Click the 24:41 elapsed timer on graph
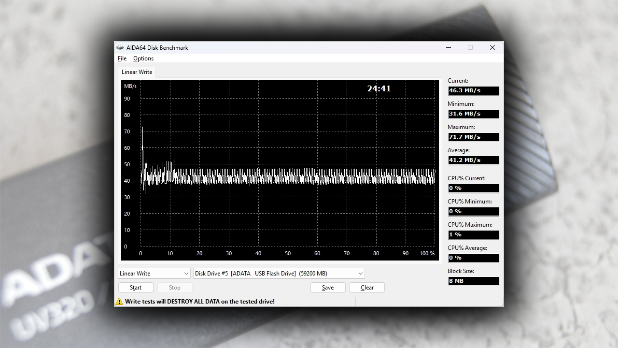The height and width of the screenshot is (348, 618). pos(379,88)
